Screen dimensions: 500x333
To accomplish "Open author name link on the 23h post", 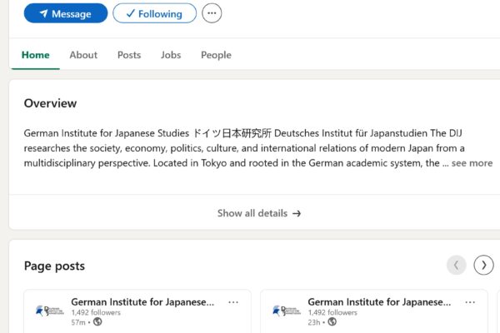I will pos(379,302).
